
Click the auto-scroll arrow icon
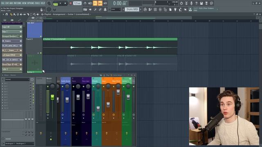point(90,9)
